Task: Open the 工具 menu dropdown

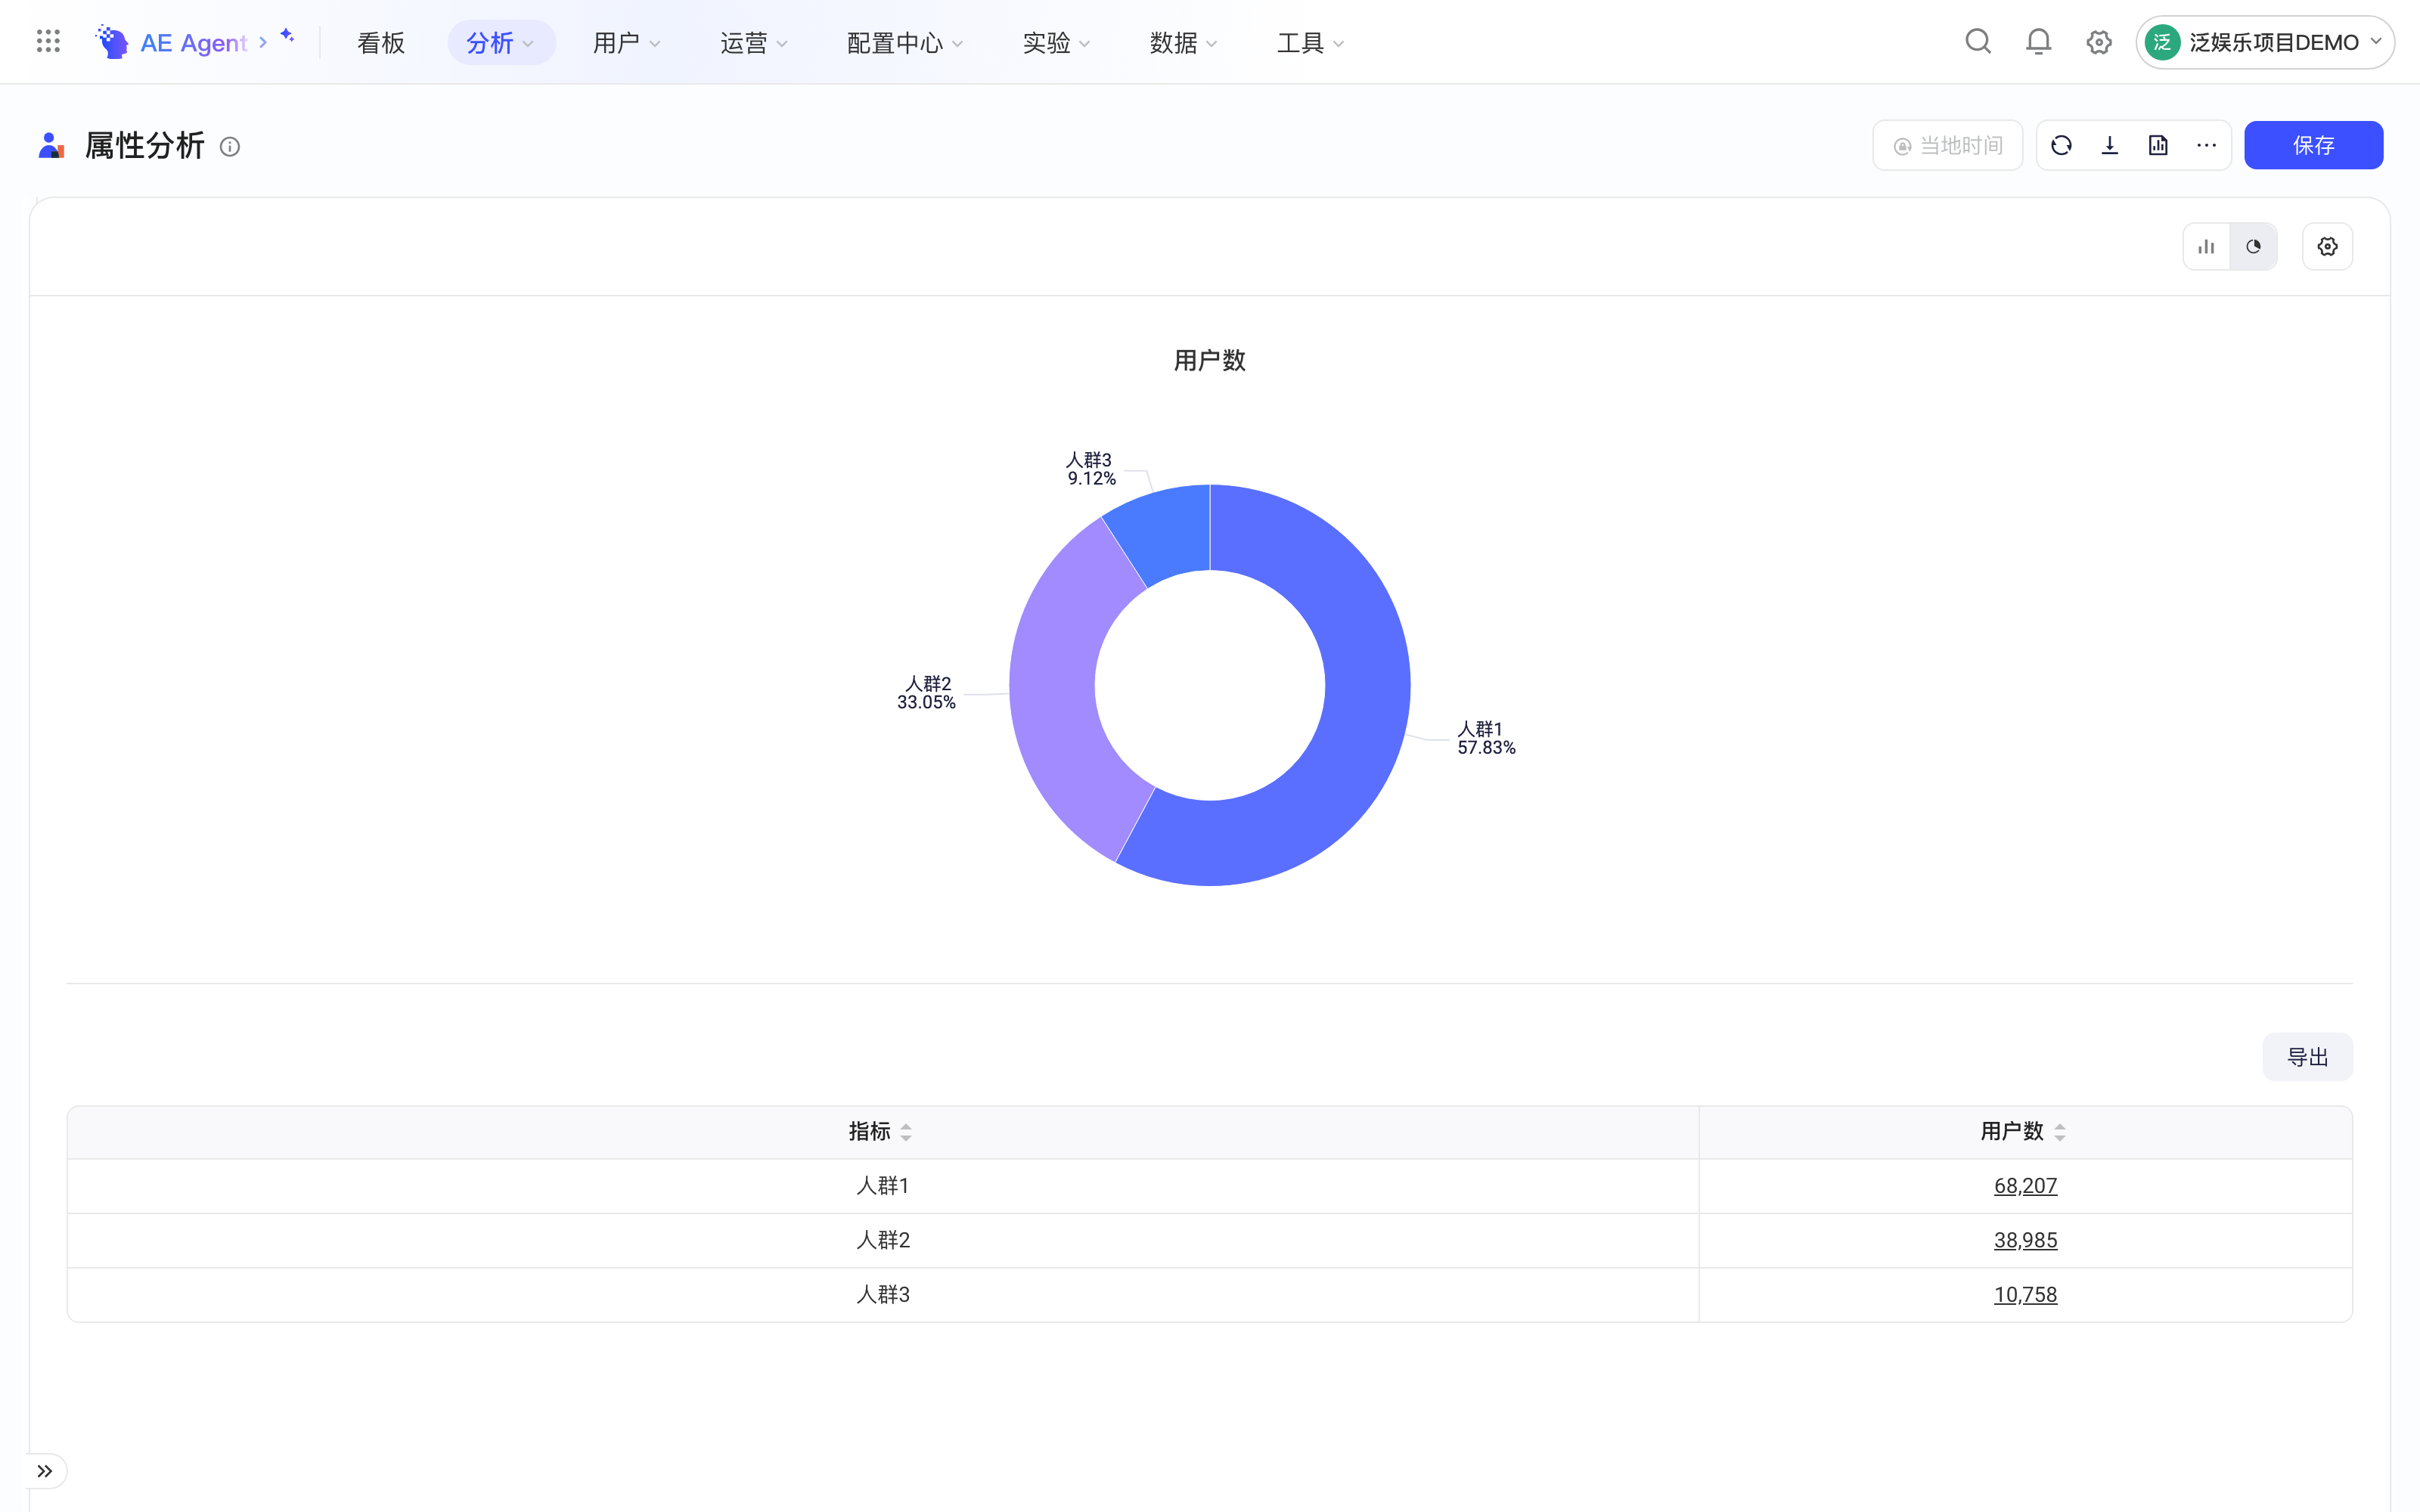Action: (1311, 42)
